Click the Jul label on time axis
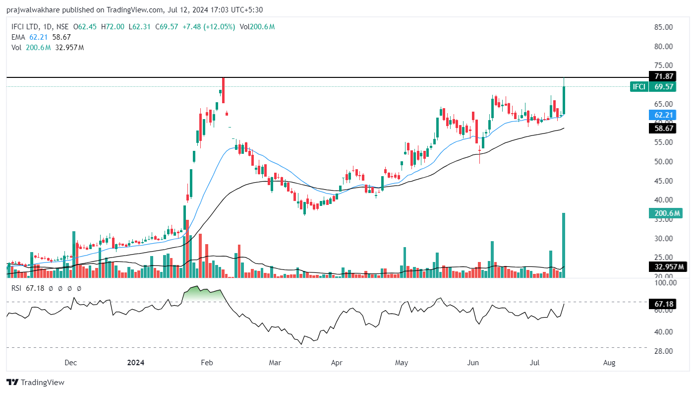 (x=534, y=363)
